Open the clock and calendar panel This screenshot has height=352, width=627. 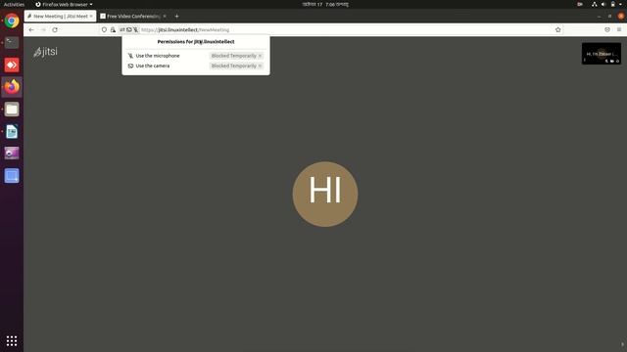(325, 4)
